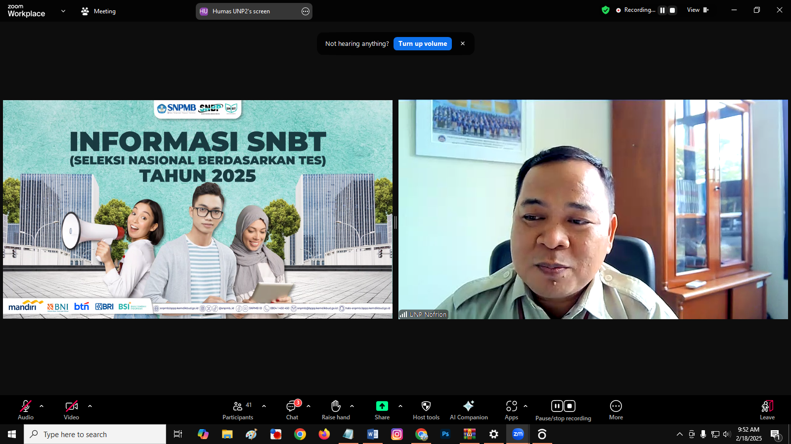Screen dimensions: 791x444
Task: Leave the meeting
Action: click(x=767, y=410)
